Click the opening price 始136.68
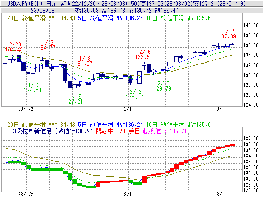 [x=87, y=11]
